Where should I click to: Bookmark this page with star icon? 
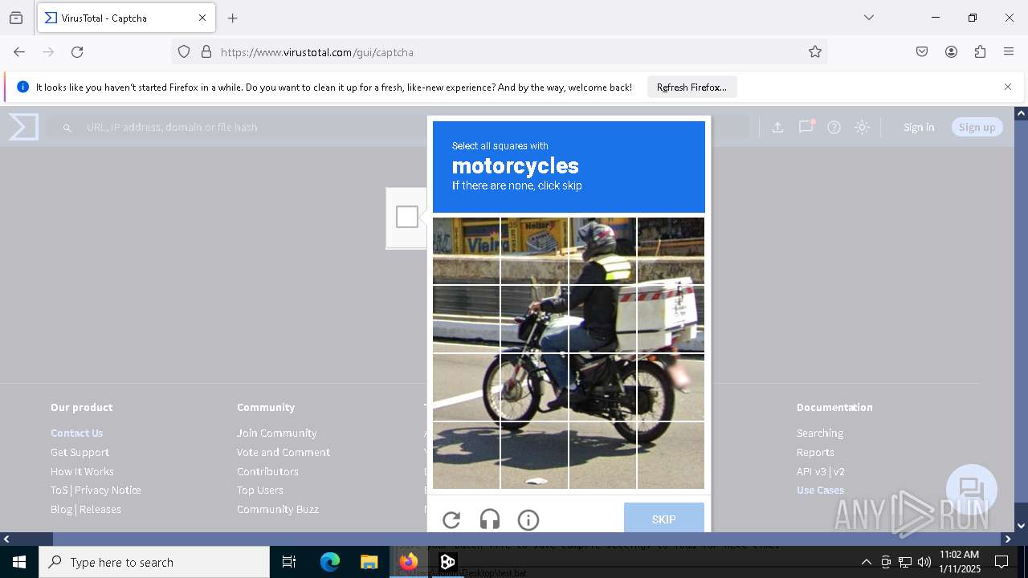click(815, 52)
